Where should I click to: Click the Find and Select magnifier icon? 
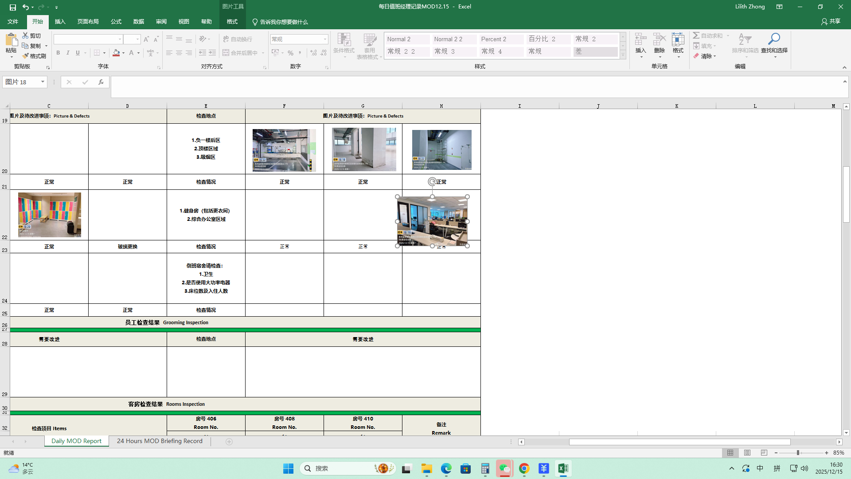(x=774, y=39)
